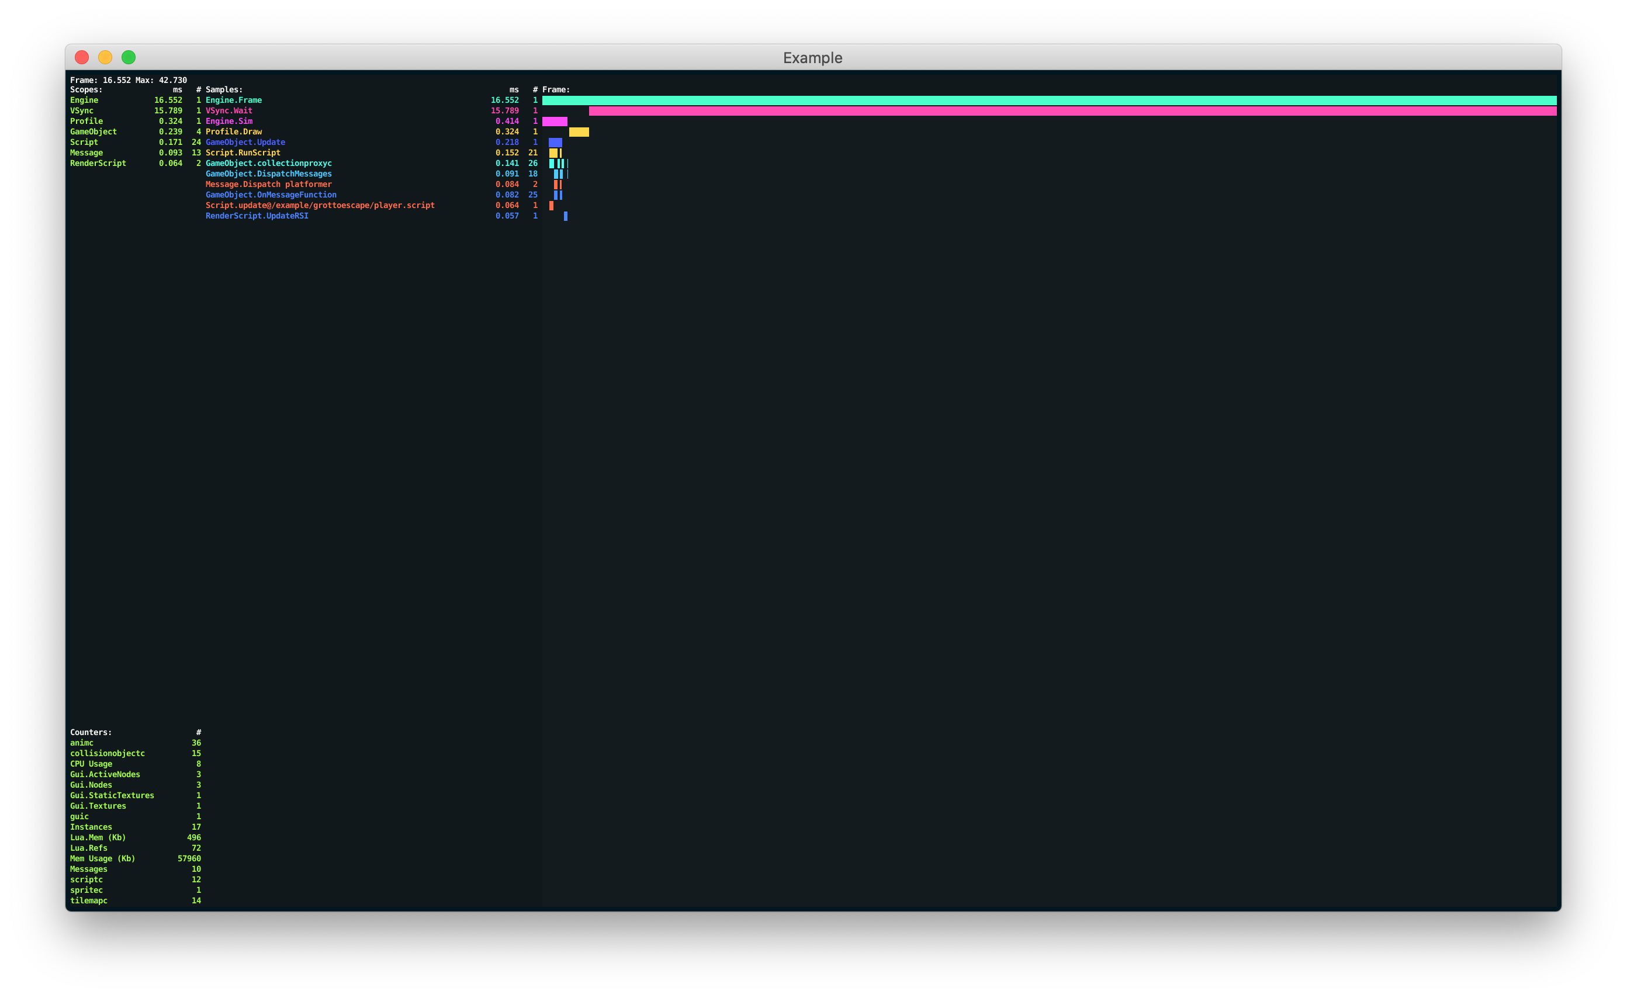Click the Scopes column header
This screenshot has height=998, width=1627.
85,89
